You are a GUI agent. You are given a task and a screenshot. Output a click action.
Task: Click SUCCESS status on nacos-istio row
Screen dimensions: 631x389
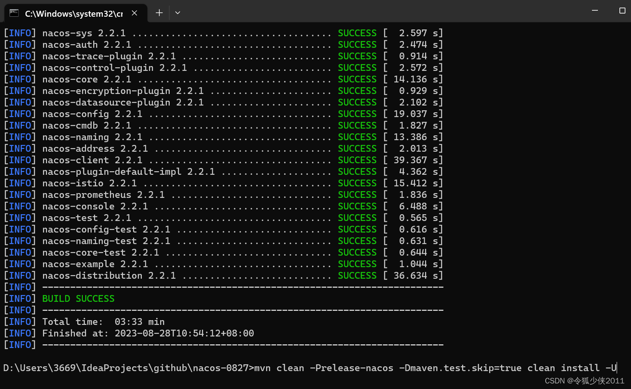357,183
